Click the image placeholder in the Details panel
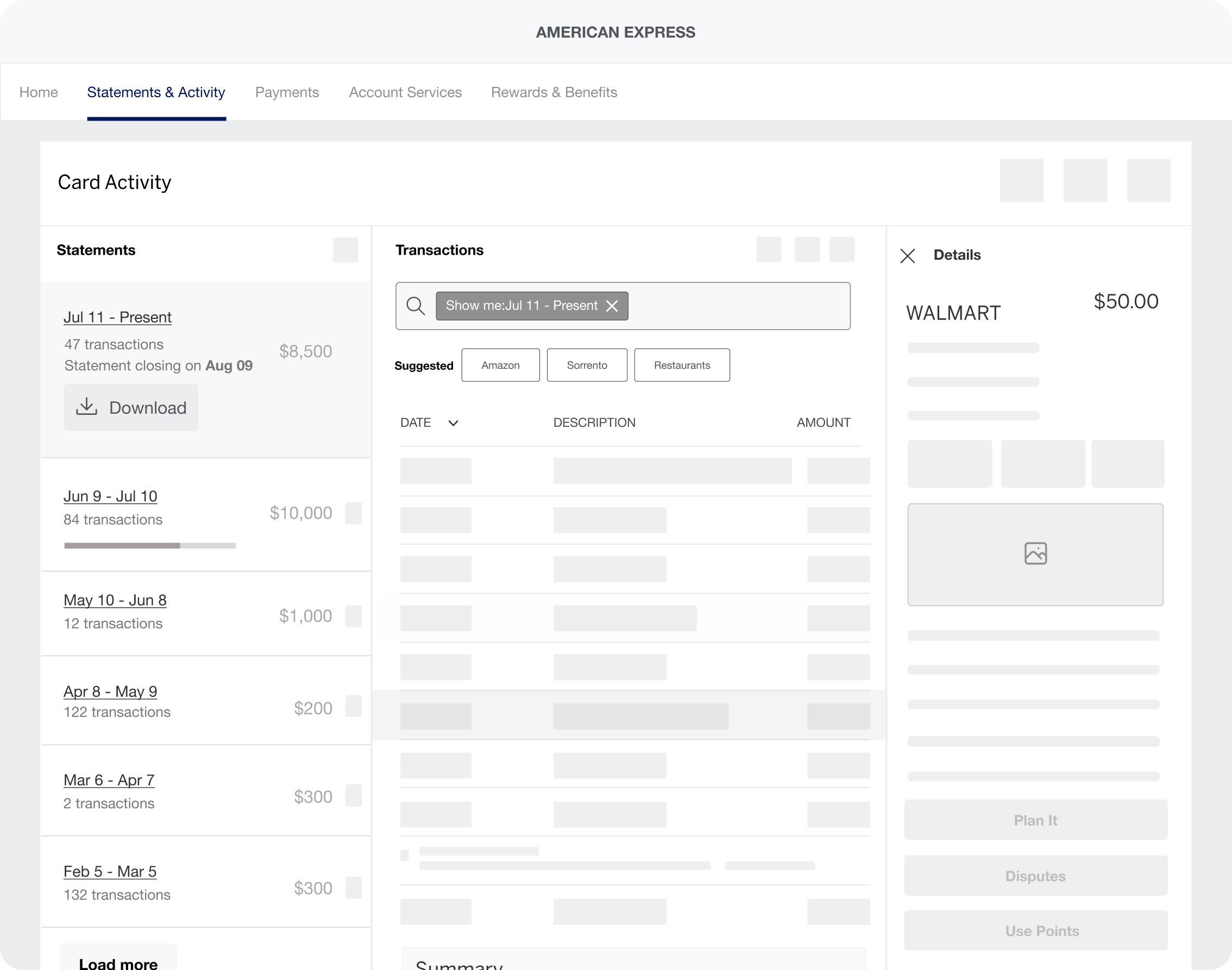 pyautogui.click(x=1035, y=555)
